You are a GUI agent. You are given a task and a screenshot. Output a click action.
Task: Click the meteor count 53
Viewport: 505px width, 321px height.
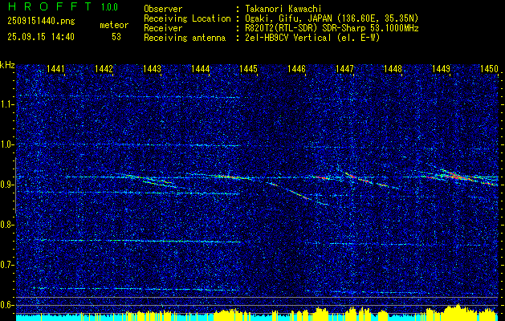(x=116, y=37)
